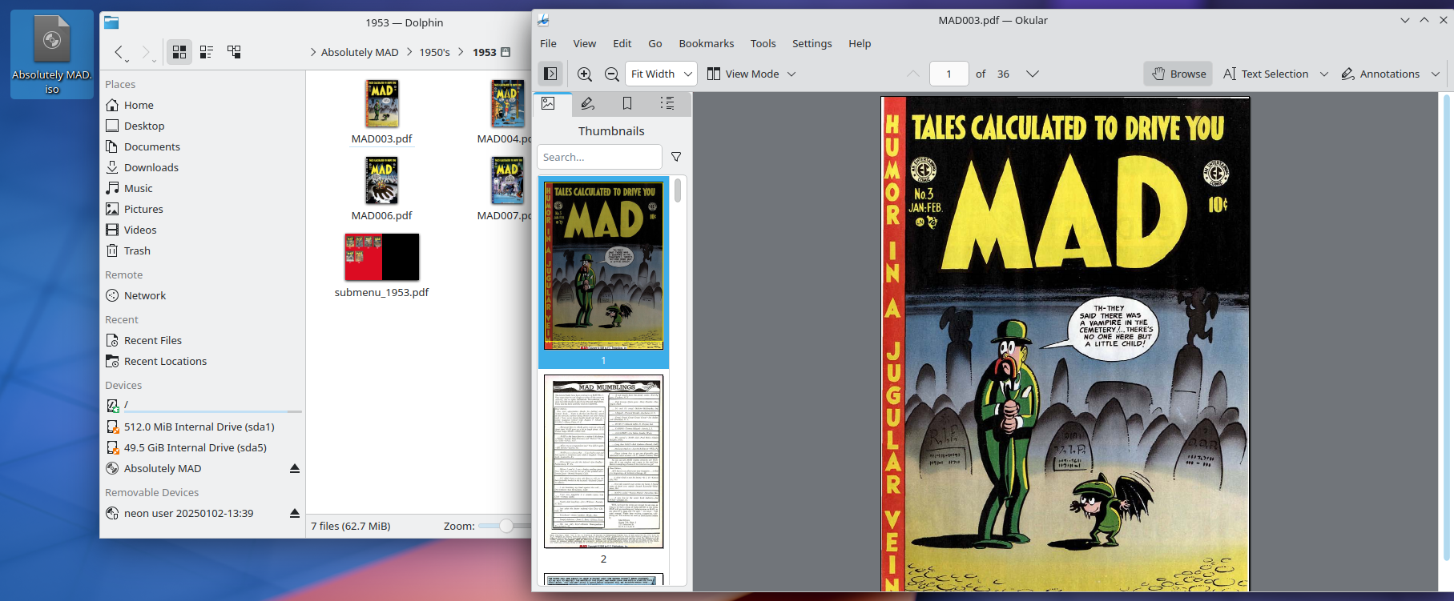The image size is (1454, 601).
Task: Click the thumbnails filter funnel icon
Action: point(676,157)
